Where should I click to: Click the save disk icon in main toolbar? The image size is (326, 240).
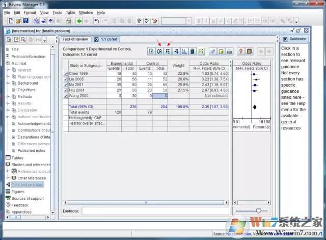(25, 21)
